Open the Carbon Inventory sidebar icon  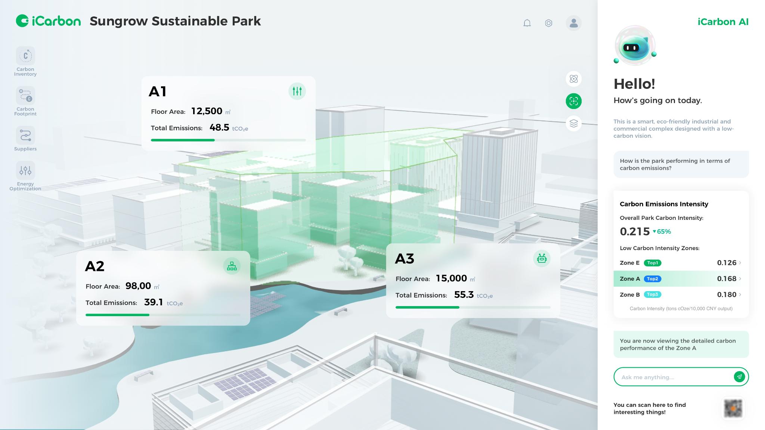coord(25,56)
